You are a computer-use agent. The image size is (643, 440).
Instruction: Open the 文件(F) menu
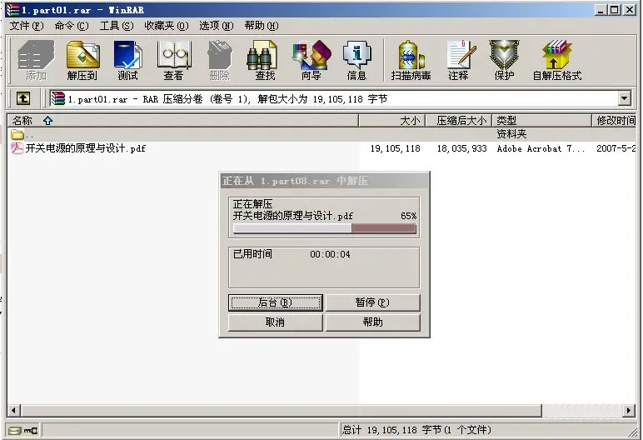click(x=27, y=26)
